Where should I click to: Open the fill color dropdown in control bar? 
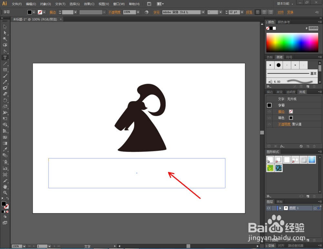[34, 12]
